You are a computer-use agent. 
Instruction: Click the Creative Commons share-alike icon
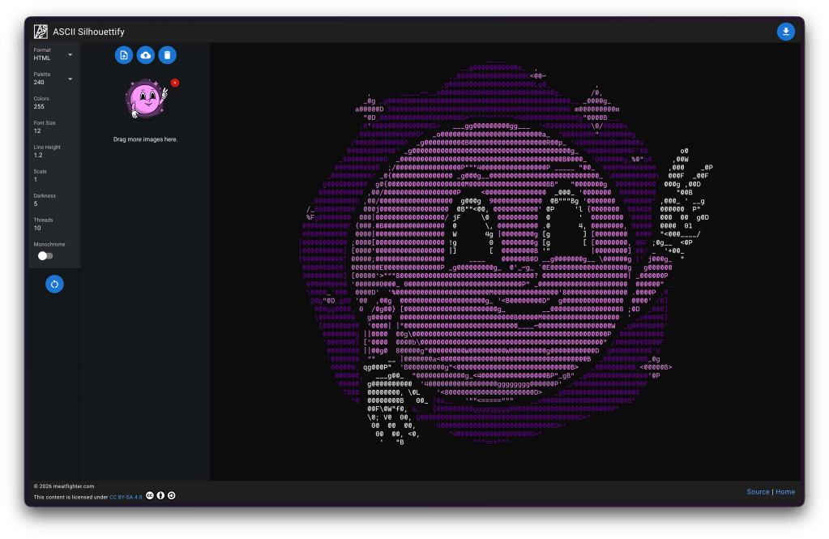(x=171, y=496)
